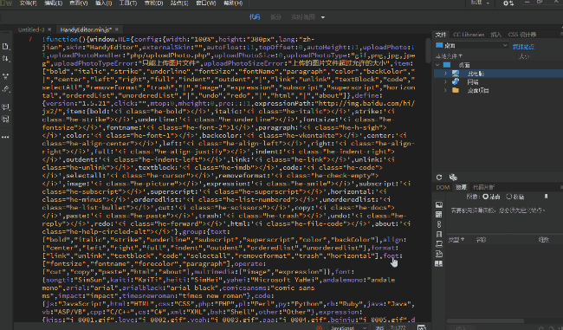Select the 此电脑 computer icon
This screenshot has width=563, height=330.
click(x=456, y=74)
